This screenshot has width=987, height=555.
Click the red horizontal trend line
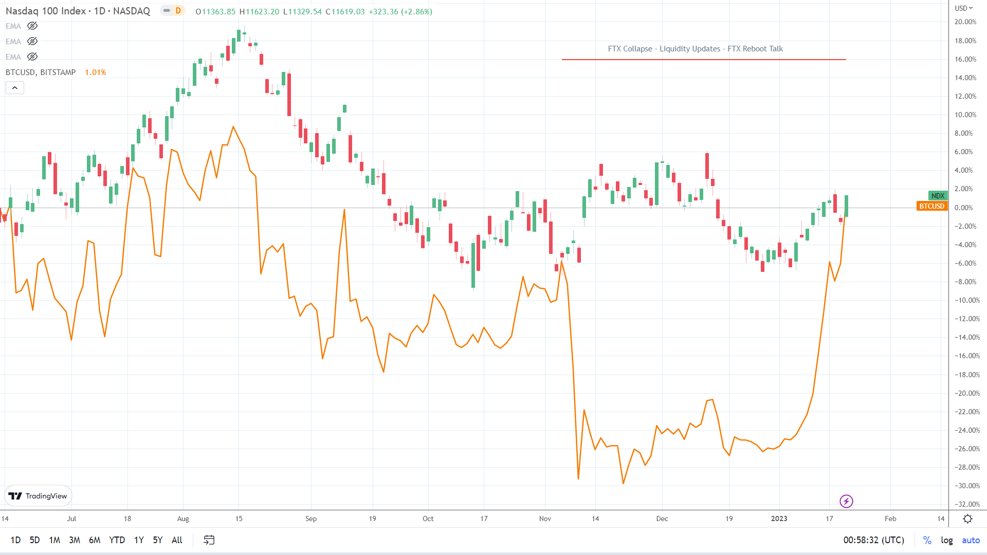tap(704, 60)
